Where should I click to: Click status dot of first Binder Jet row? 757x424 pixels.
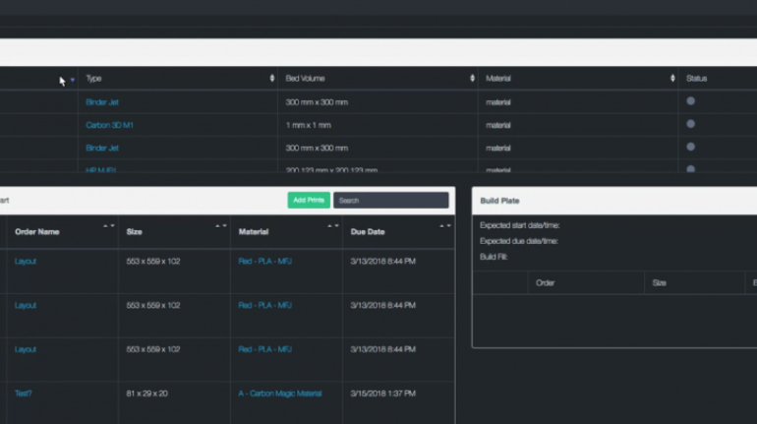pyautogui.click(x=691, y=101)
